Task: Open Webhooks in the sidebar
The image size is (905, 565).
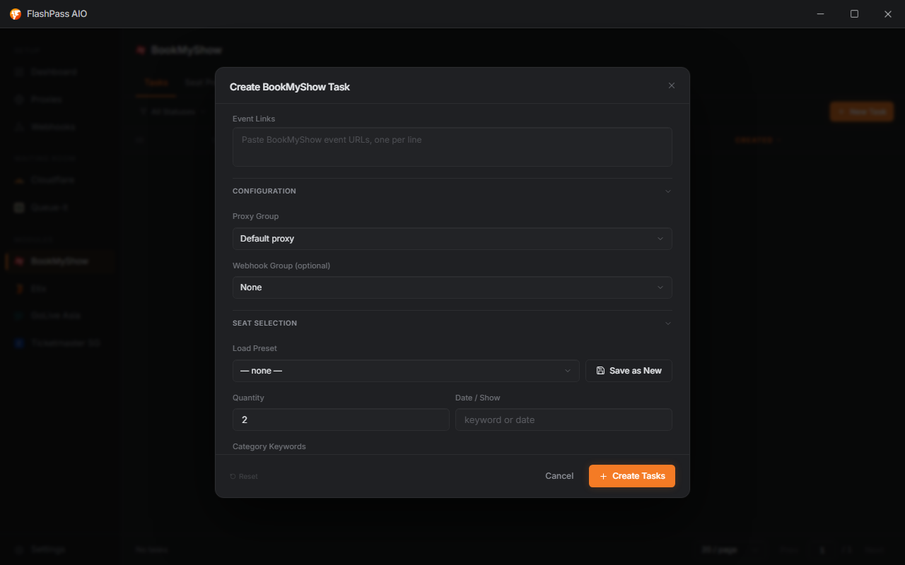Action: pos(59,127)
